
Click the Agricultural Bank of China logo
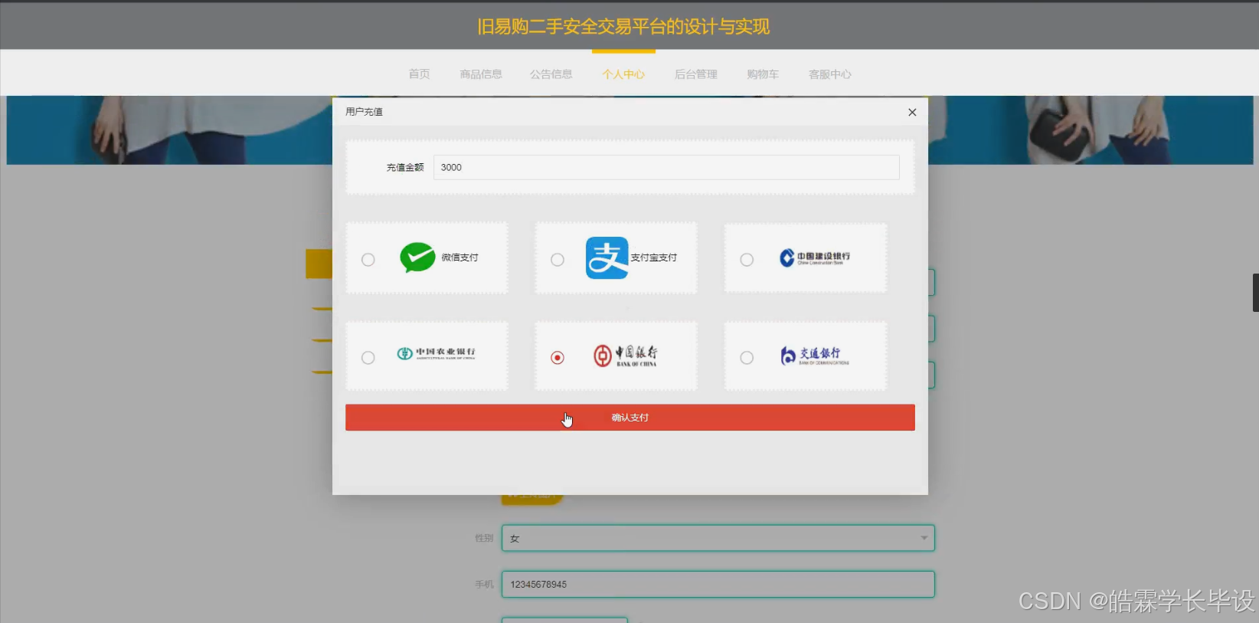pos(436,353)
